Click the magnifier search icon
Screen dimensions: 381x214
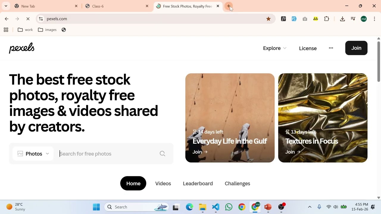[x=162, y=154]
